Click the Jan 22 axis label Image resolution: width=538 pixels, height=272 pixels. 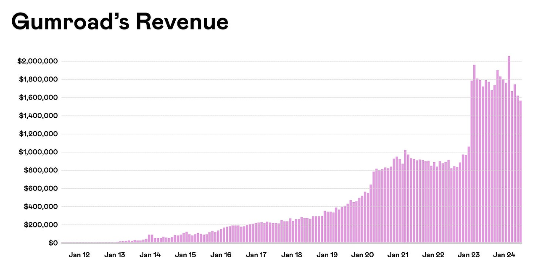click(433, 255)
